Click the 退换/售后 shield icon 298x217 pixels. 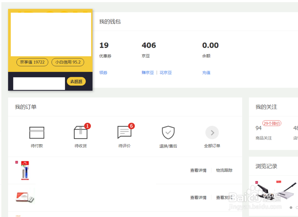[168, 132]
